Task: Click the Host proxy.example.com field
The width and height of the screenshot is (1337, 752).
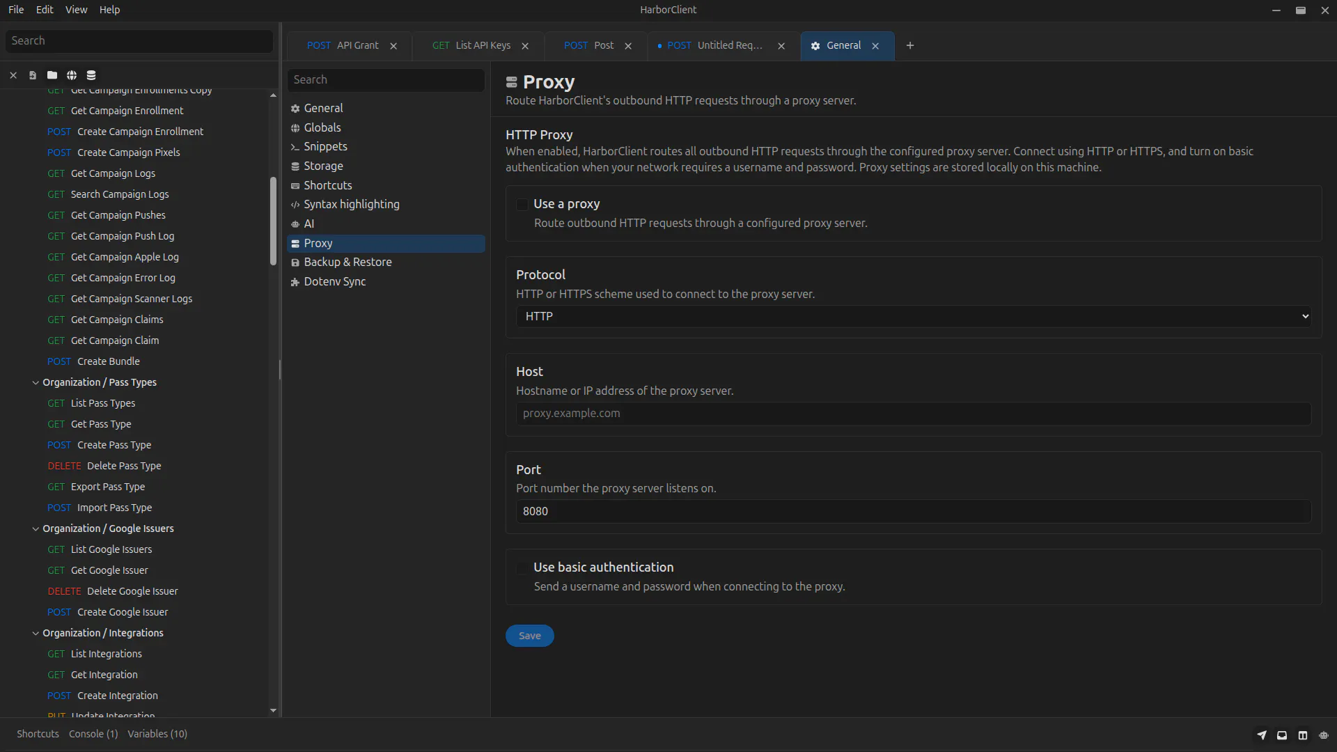Action: point(914,414)
